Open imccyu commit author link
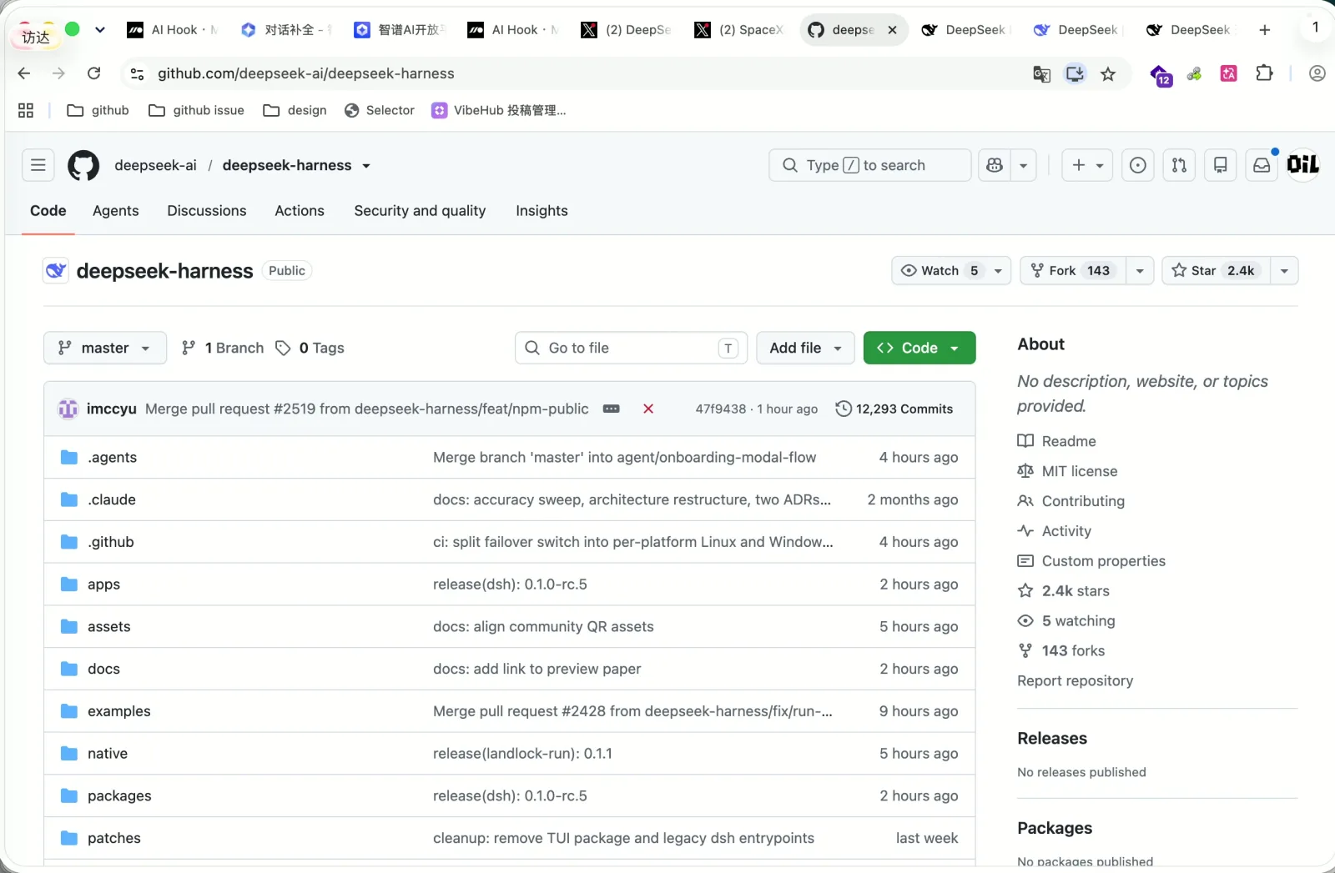The width and height of the screenshot is (1335, 873). click(x=112, y=409)
